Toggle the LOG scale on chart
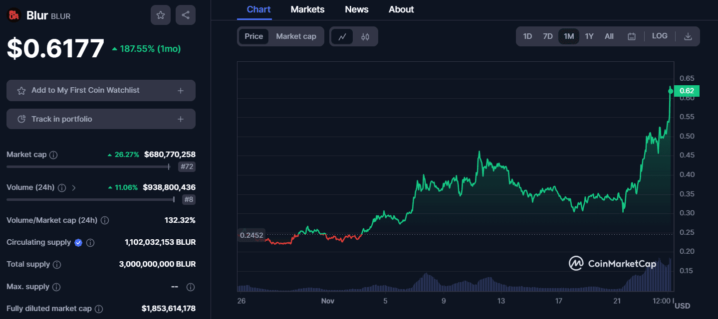The height and width of the screenshot is (319, 718). (659, 36)
